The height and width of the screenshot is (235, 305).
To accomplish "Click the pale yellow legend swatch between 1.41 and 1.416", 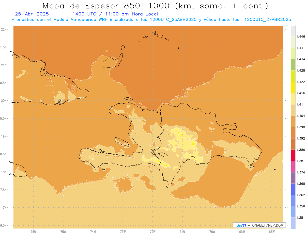I will (x=293, y=99).
